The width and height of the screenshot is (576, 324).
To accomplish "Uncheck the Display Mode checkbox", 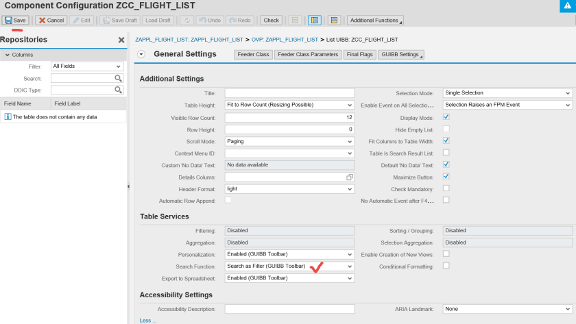I will [446, 117].
